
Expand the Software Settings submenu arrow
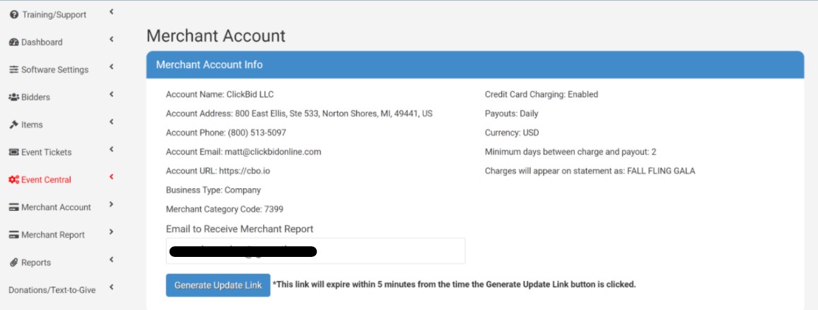tap(112, 67)
